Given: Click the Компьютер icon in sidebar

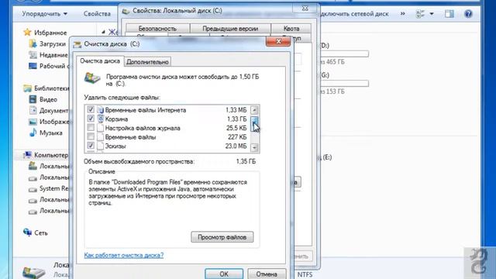Looking at the screenshot, I should pyautogui.click(x=28, y=155).
